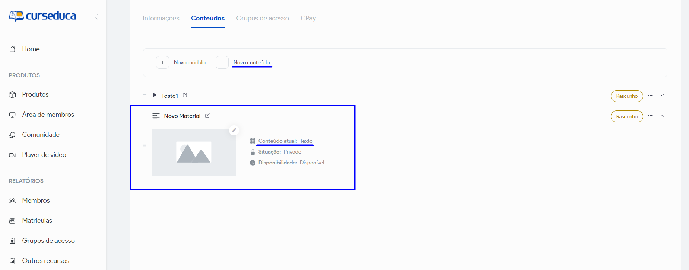Open the three-dots menu for Novo Material
Screen dimensions: 689x270
click(650, 116)
